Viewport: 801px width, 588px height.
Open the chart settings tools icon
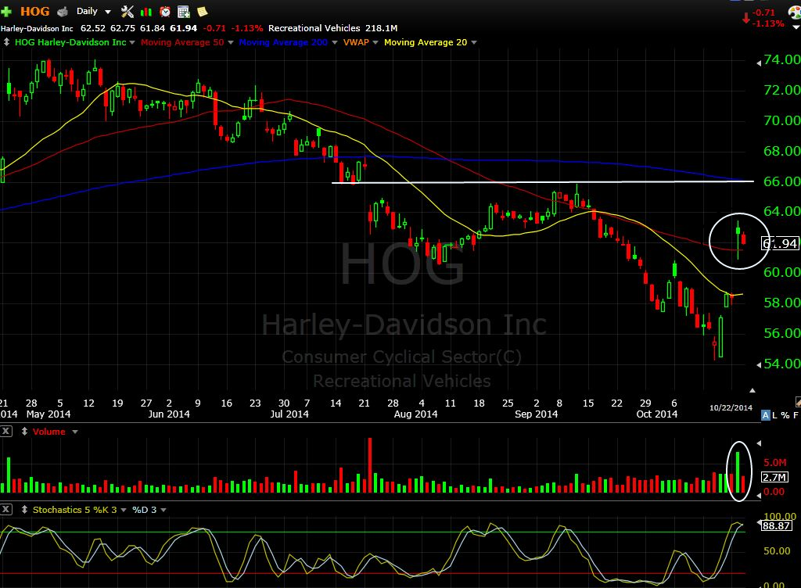[128, 11]
